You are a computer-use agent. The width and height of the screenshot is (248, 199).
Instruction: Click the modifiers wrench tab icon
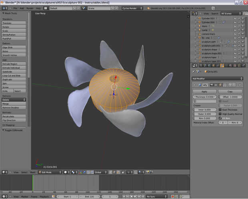tap(222, 65)
